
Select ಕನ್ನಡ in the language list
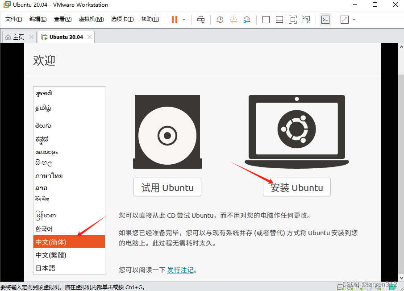(69, 139)
